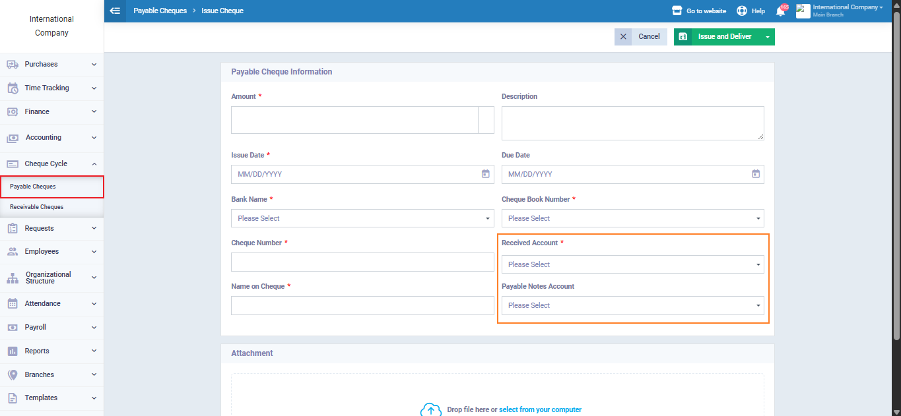Open the Bank Name dropdown
This screenshot has height=416, width=901.
362,218
